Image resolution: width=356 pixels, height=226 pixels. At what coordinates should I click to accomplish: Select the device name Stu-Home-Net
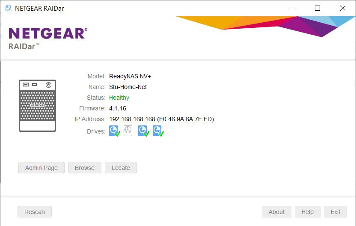[128, 87]
